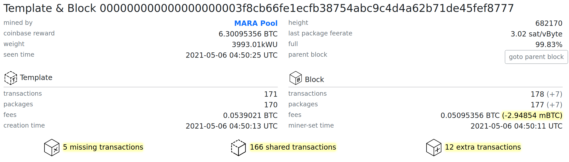Click the dashed Template cube icon

tap(11, 78)
